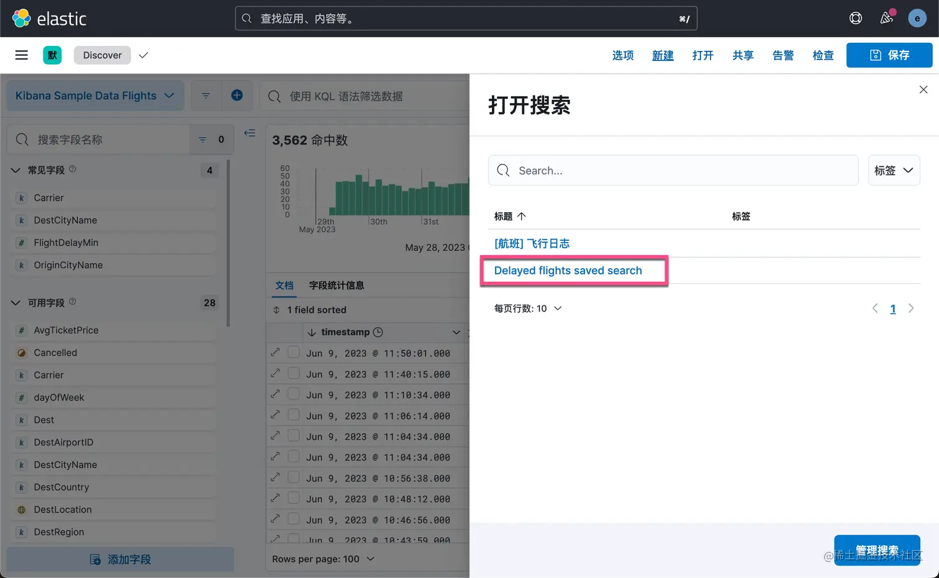Screen dimensions: 939x578
Task: Switch to the 文档 tab
Action: point(284,286)
